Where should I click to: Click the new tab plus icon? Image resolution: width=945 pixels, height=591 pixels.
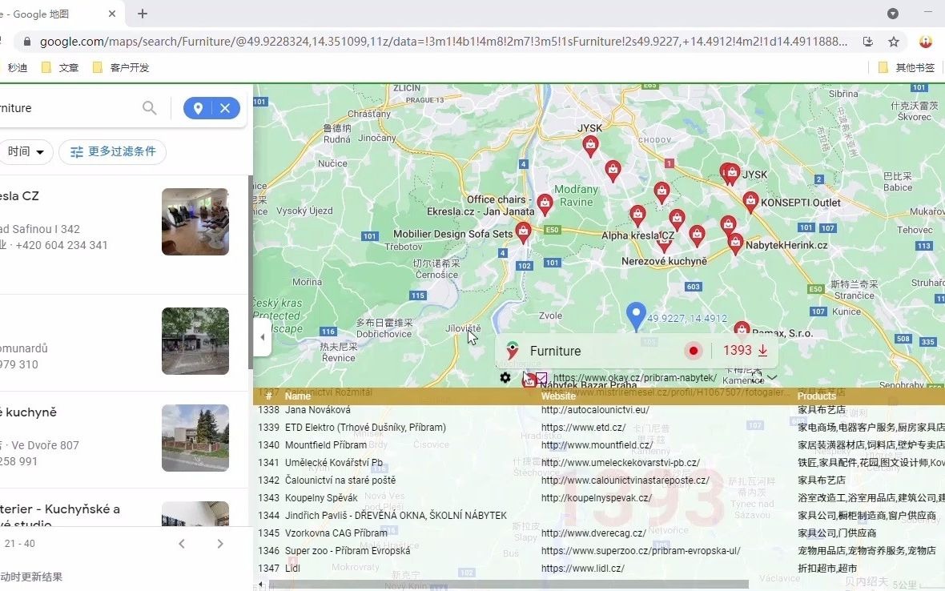click(x=142, y=14)
